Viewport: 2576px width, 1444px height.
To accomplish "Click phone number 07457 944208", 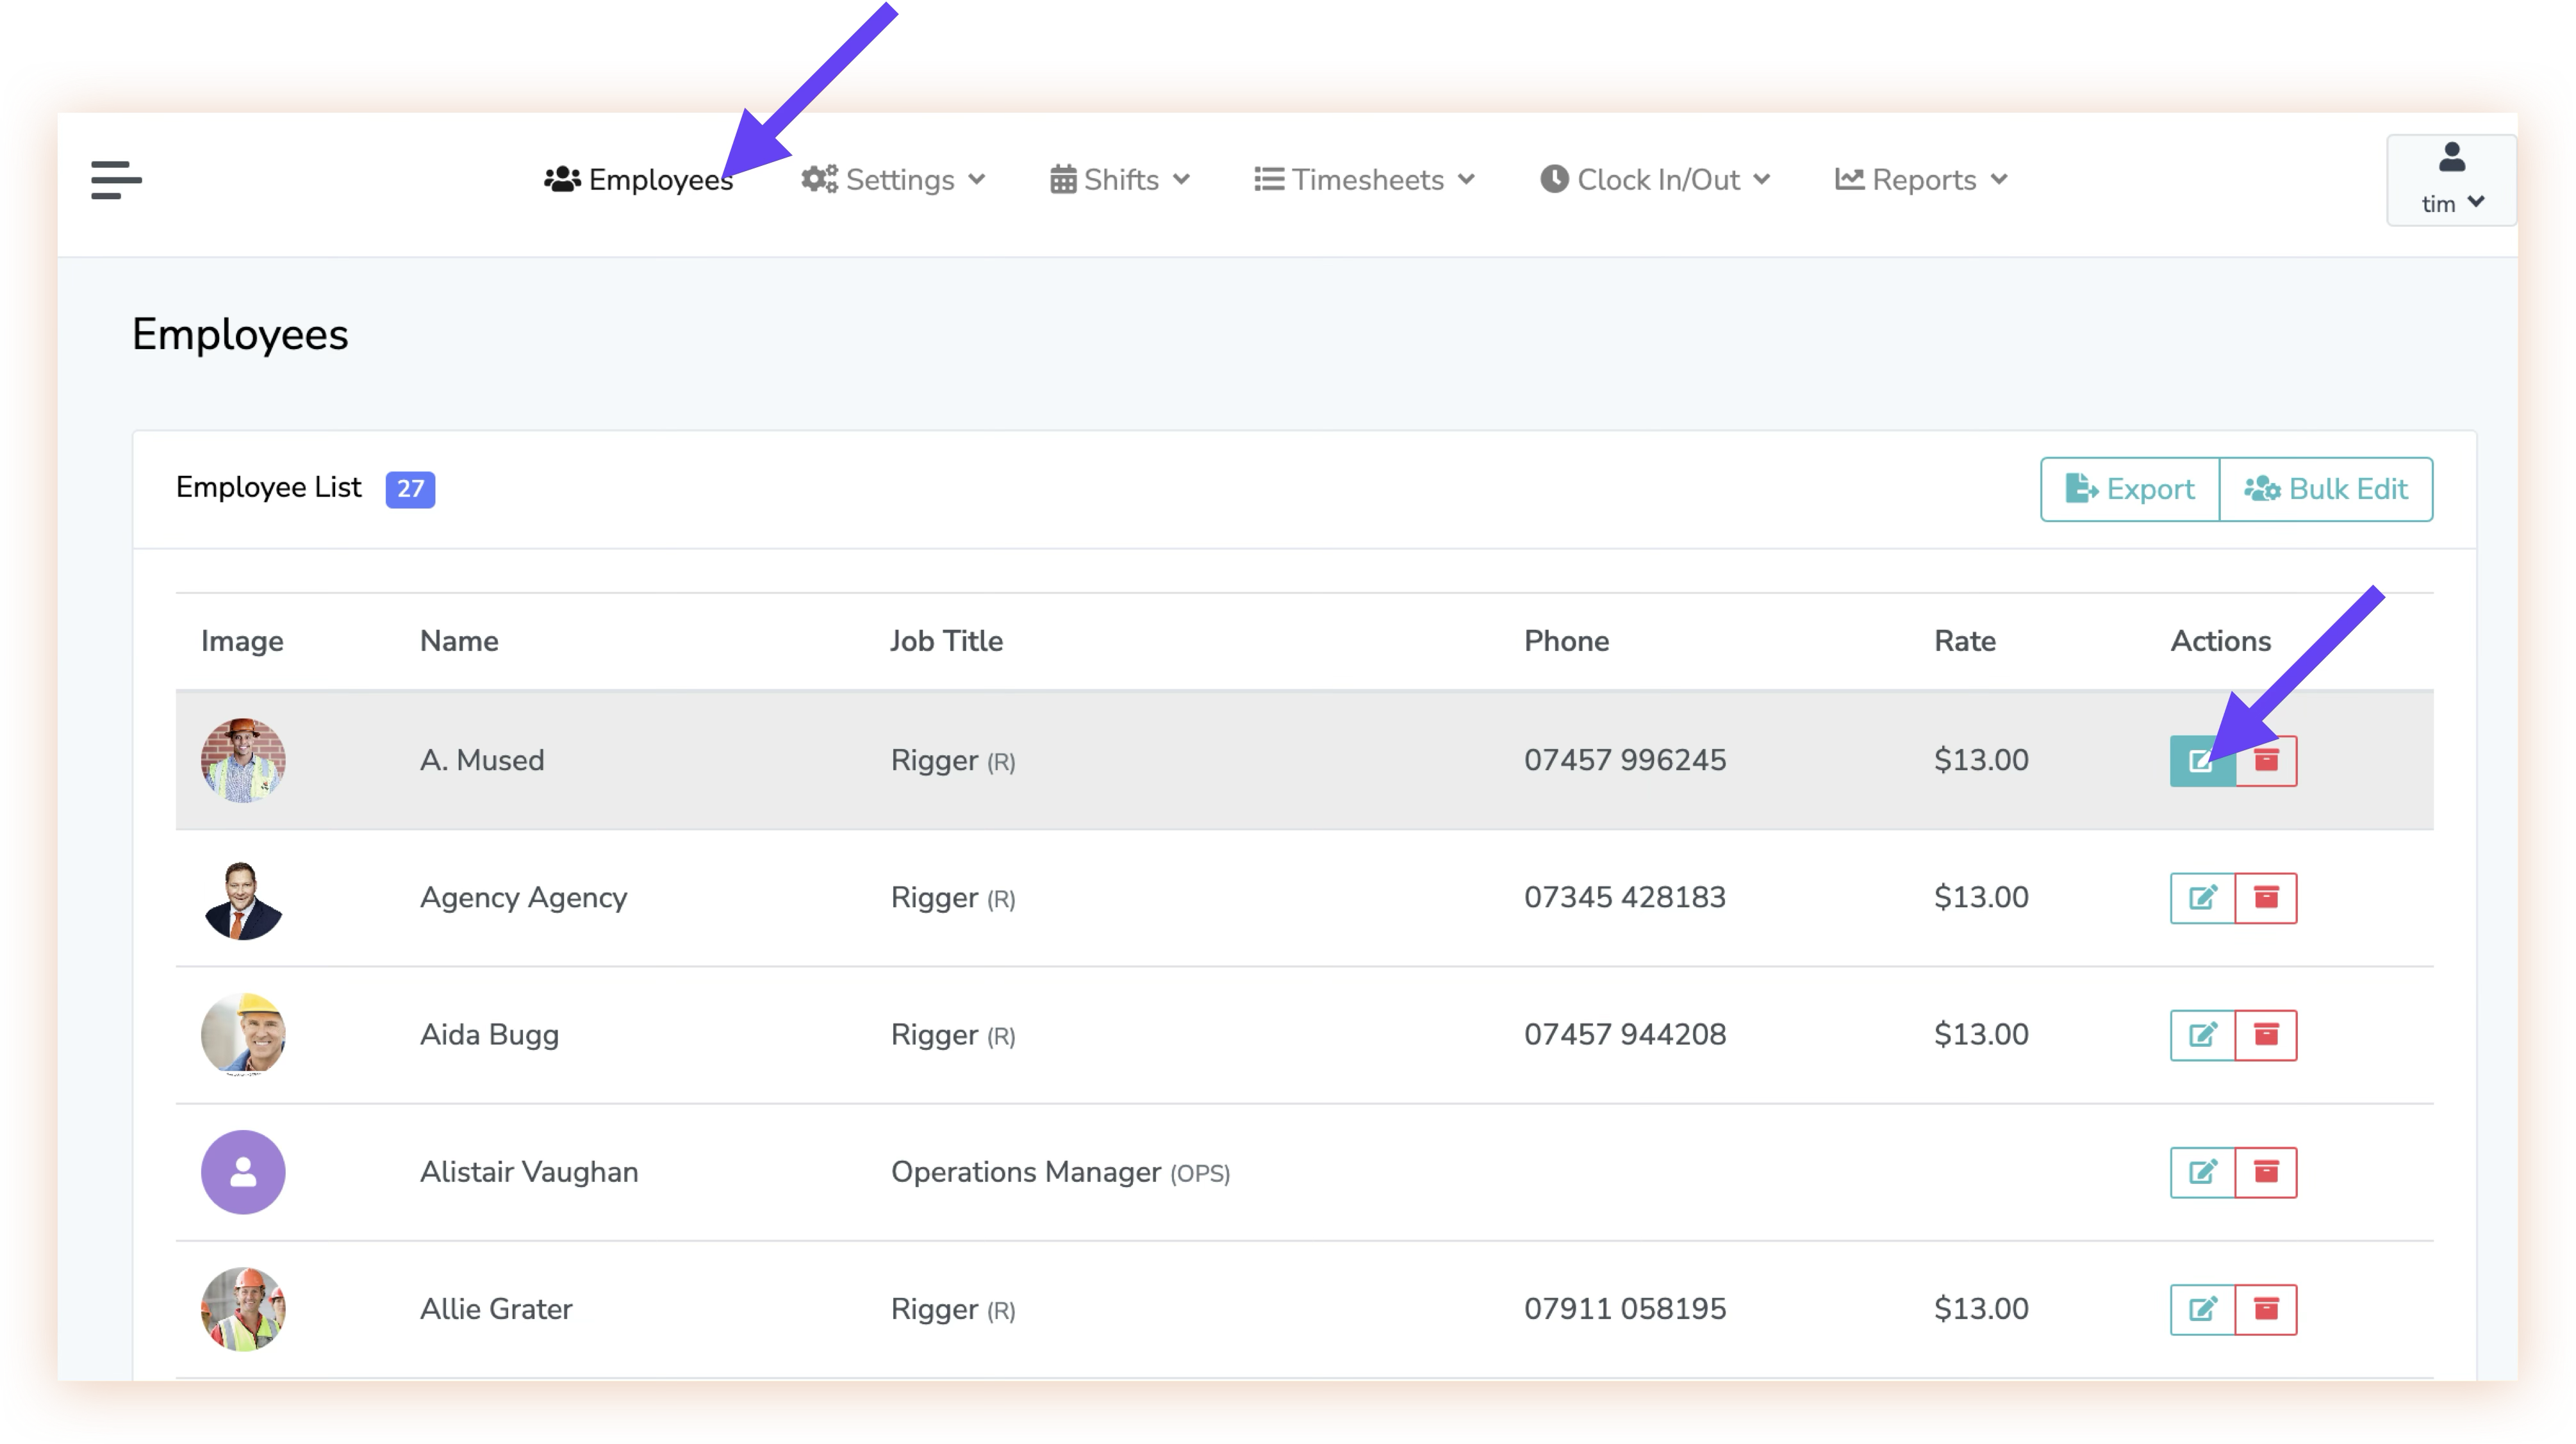I will [1625, 1034].
